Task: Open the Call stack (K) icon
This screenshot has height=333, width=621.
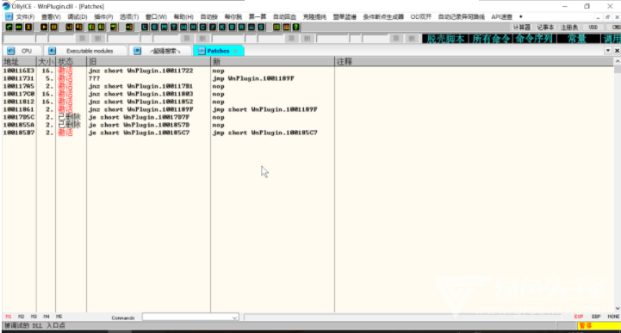Action: click(x=222, y=28)
